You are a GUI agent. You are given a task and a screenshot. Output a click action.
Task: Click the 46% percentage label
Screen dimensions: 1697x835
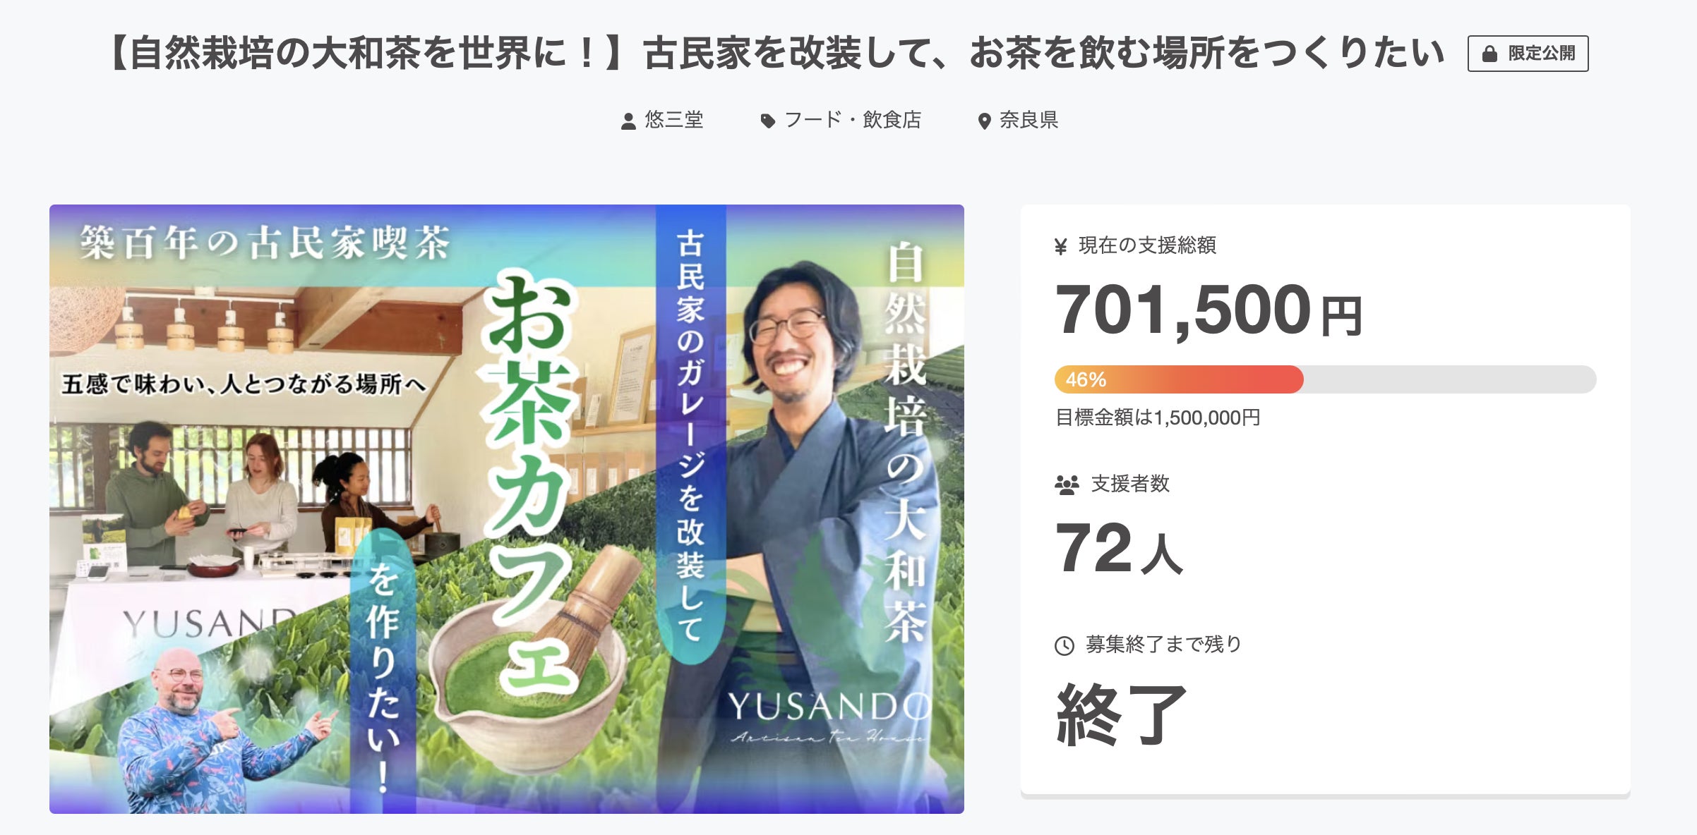(1086, 379)
